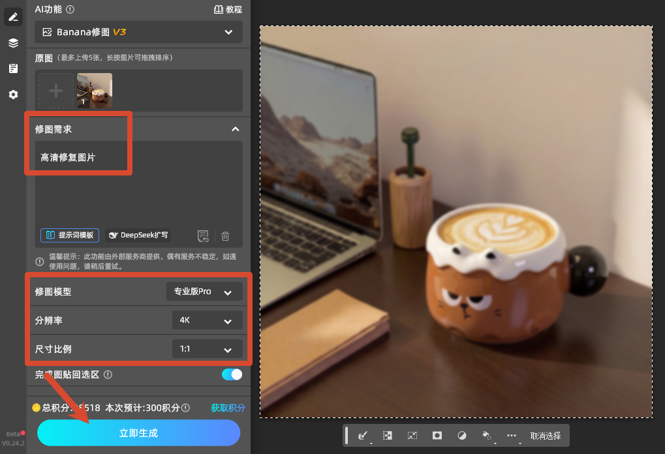Viewport: 665px width, 454px height.
Task: Select uploaded source thumbnail number 1
Action: pyautogui.click(x=95, y=90)
